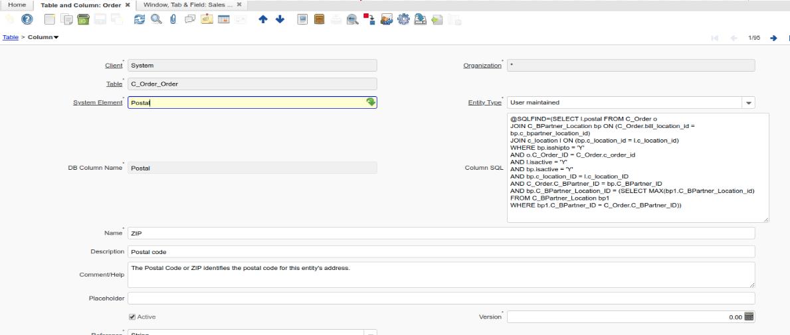Open the Post-it note icon
Screen dimensions: 790x335
(x=207, y=19)
